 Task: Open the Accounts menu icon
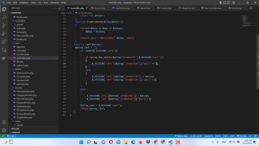[4, 122]
